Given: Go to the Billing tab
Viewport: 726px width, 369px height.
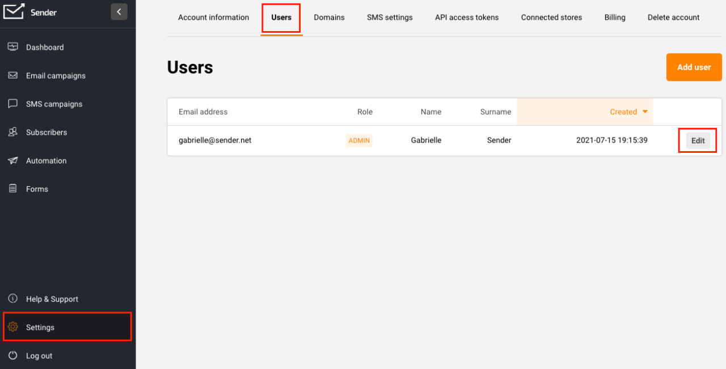Looking at the screenshot, I should coord(615,17).
